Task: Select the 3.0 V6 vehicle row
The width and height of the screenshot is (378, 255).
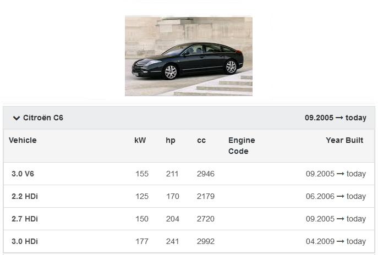Action: click(x=23, y=174)
